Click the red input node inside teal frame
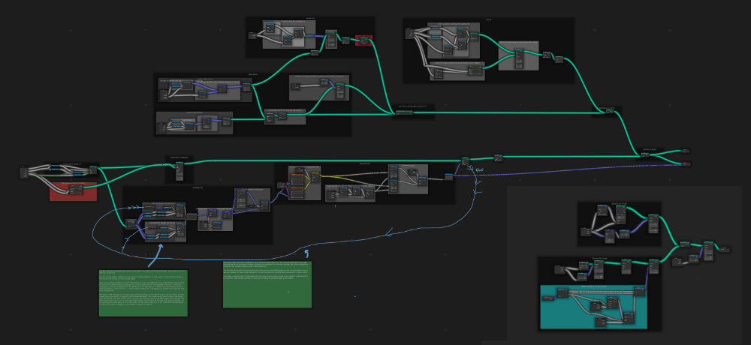The height and width of the screenshot is (345, 751). 548,298
